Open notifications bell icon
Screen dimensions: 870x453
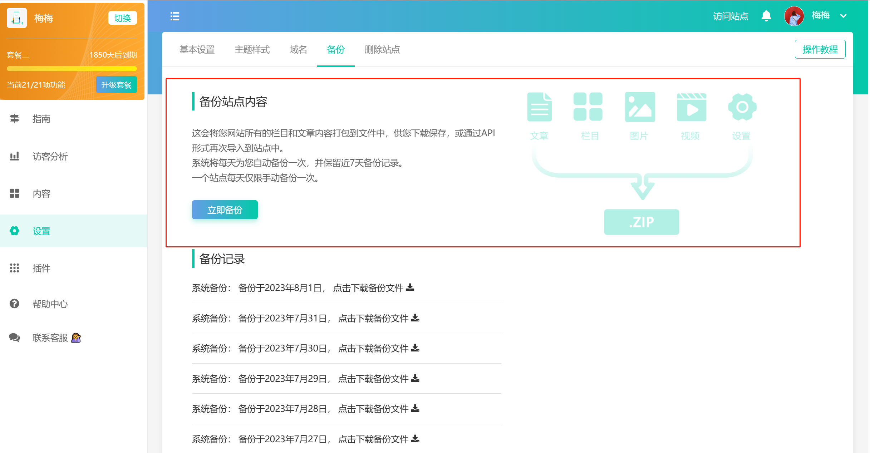(x=766, y=16)
